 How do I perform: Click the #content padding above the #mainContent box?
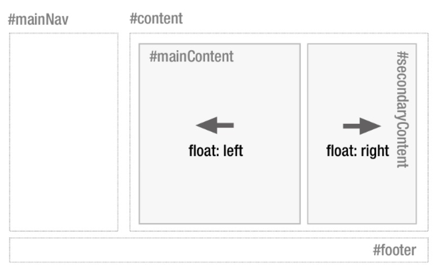pyautogui.click(x=219, y=38)
